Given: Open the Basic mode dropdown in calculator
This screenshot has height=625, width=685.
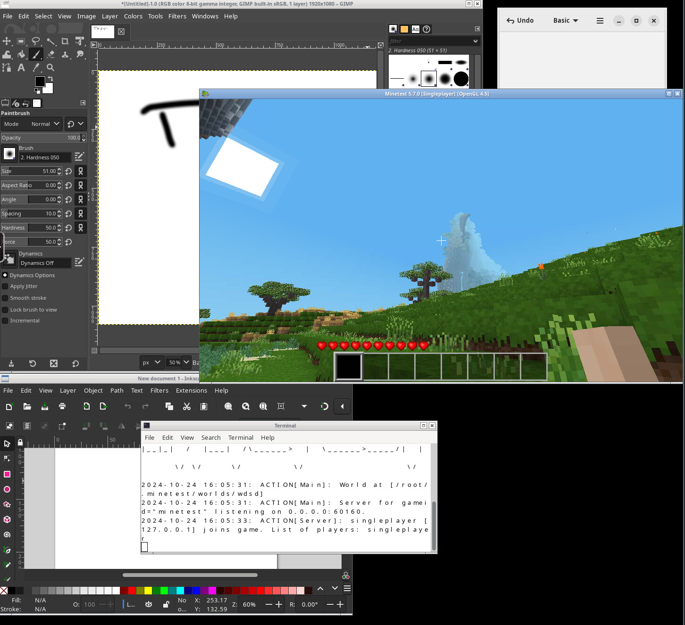Looking at the screenshot, I should click(x=566, y=20).
